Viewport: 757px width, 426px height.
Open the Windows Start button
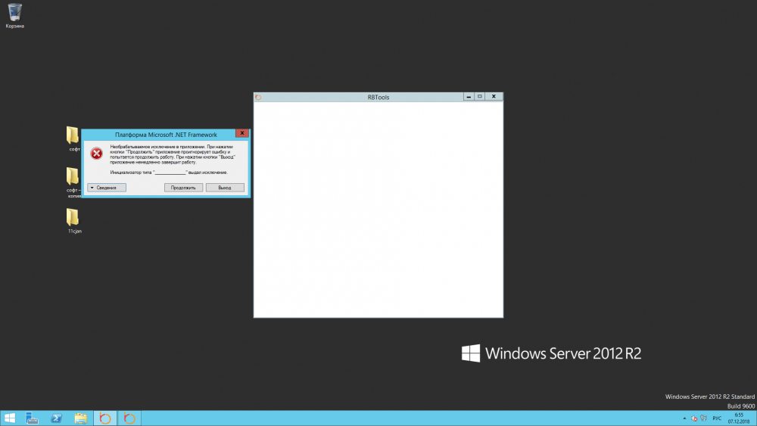[11, 418]
